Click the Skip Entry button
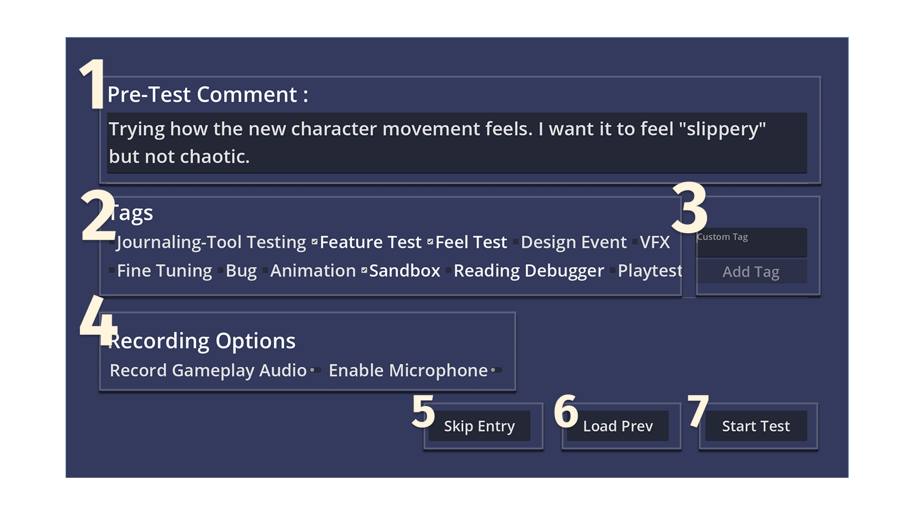This screenshot has height=515, width=913. pyautogui.click(x=479, y=426)
